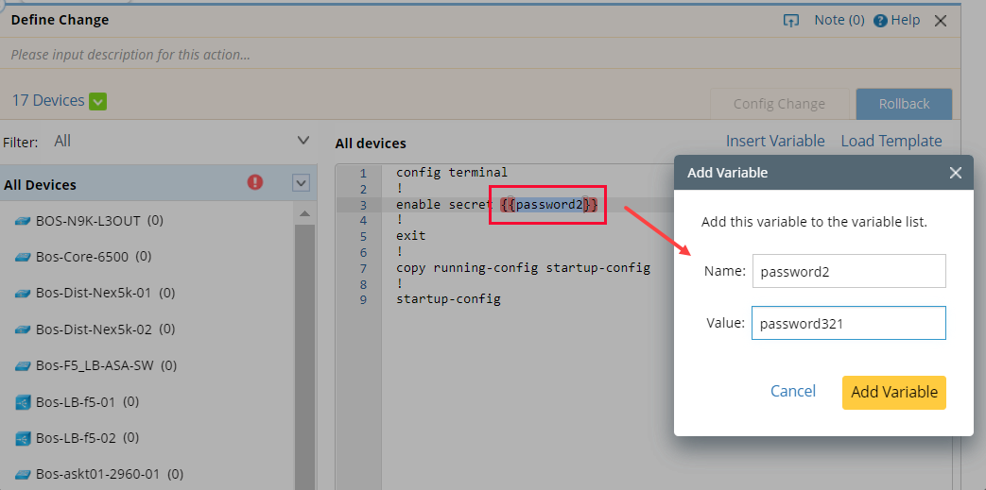Image resolution: width=986 pixels, height=490 pixels.
Task: Click the Bos-LB-f5-01 load balancer icon
Action: (23, 402)
